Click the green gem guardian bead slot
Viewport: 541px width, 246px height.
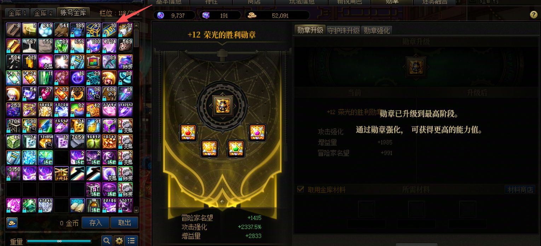(x=236, y=148)
